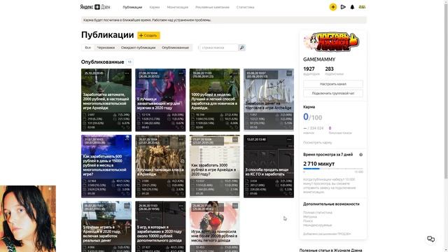
Task: Open Публикации in top navigation
Action: coord(132,7)
